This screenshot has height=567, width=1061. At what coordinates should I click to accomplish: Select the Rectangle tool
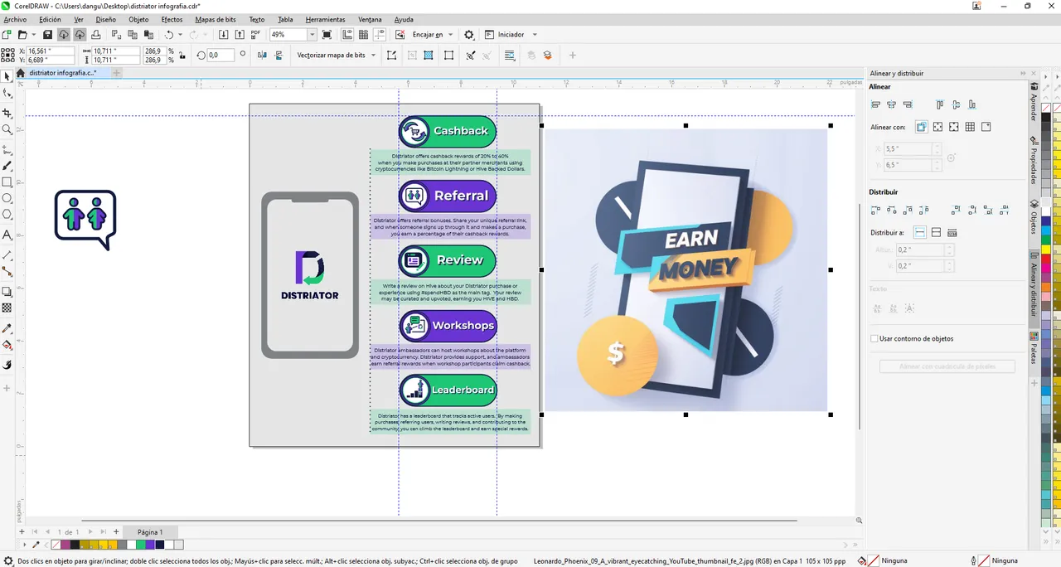pos(7,182)
